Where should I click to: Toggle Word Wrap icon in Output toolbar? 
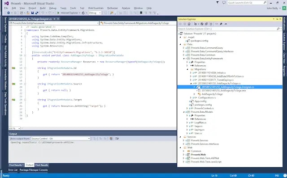[x=117, y=139]
